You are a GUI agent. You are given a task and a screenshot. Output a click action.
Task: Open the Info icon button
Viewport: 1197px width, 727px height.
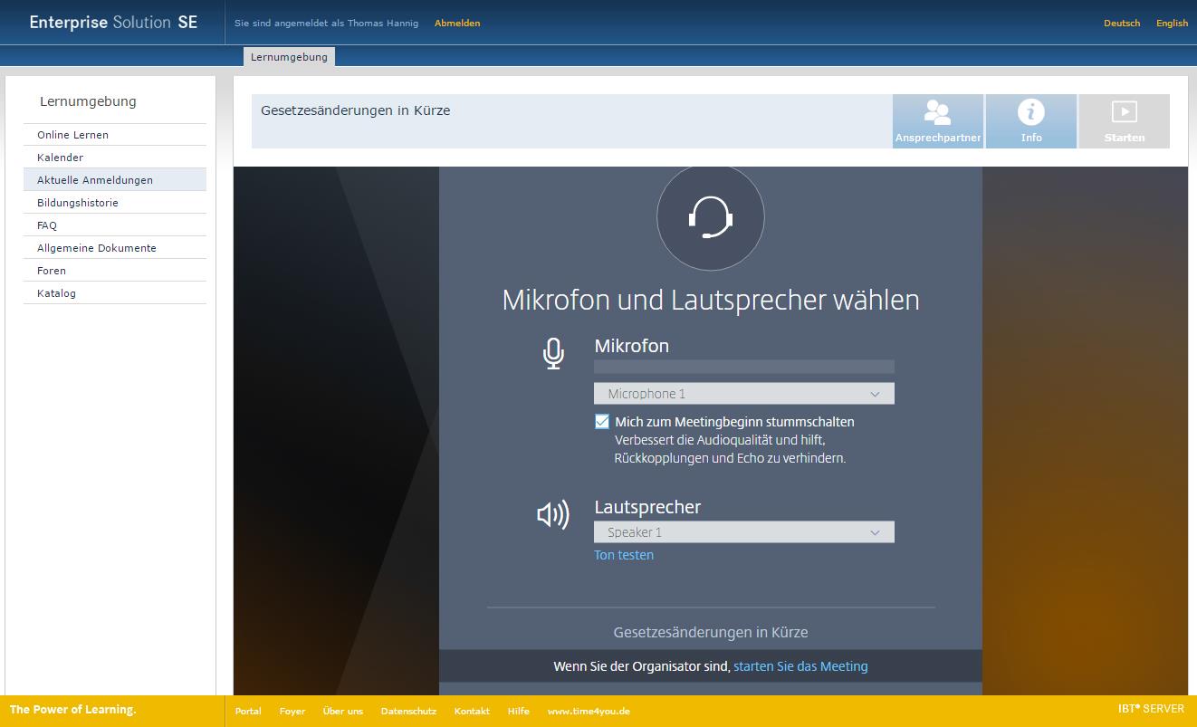1031,121
